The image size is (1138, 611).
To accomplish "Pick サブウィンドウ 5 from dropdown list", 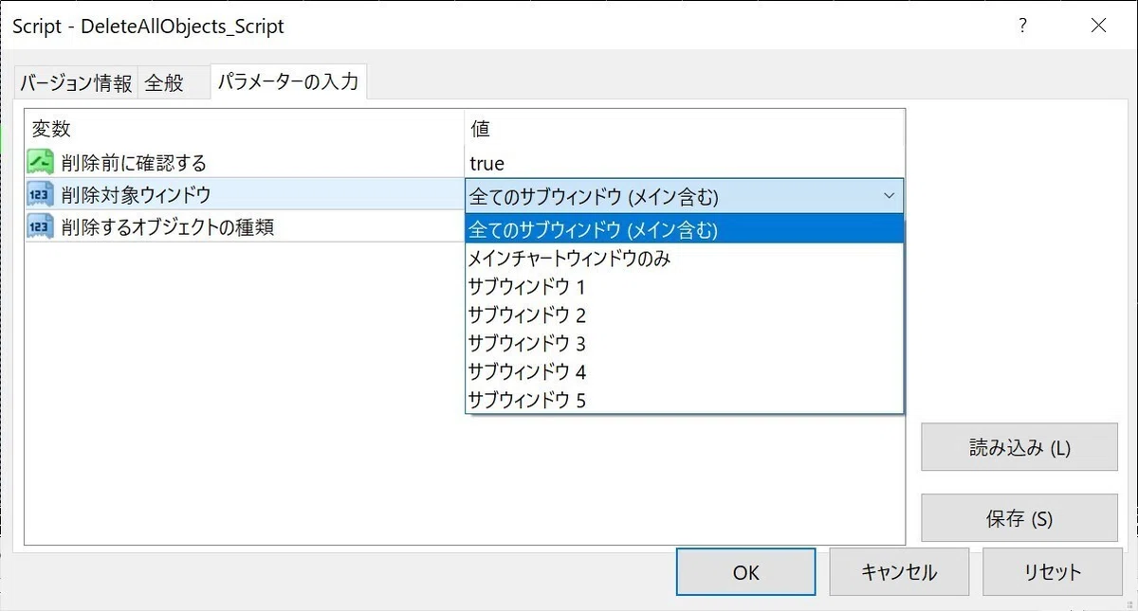I will pos(684,400).
